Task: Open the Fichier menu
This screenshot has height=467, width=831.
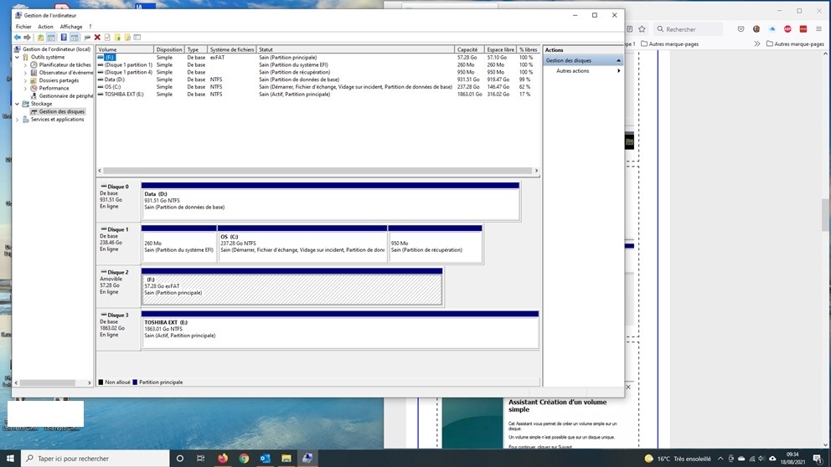Action: 23,27
